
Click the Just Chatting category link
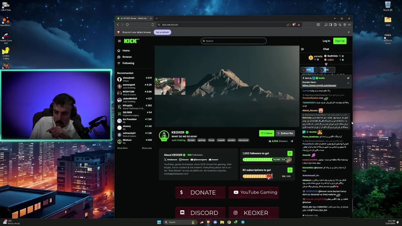178,140
